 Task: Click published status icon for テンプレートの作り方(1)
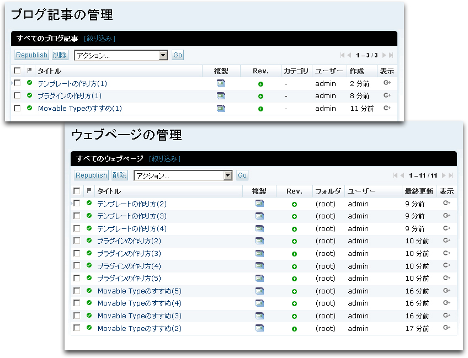coord(29,83)
